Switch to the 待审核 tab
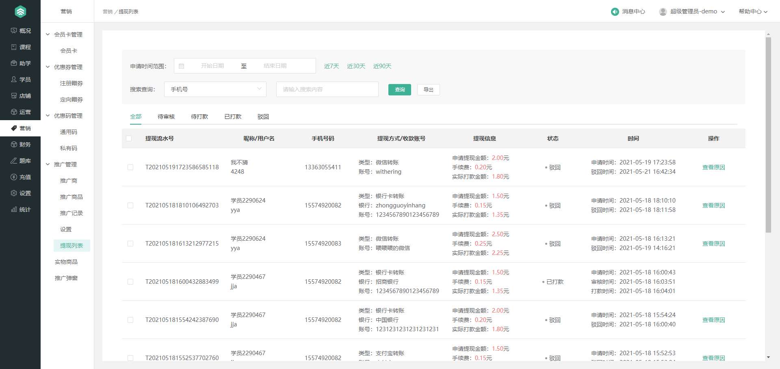The height and width of the screenshot is (369, 780). [x=166, y=117]
